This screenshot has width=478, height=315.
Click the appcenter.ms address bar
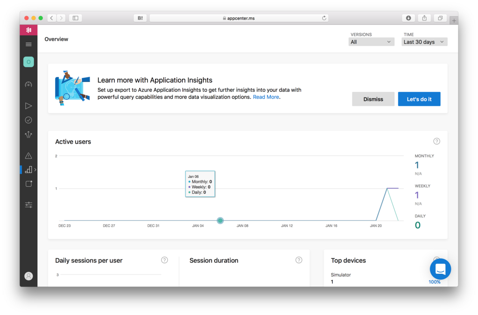tap(239, 18)
